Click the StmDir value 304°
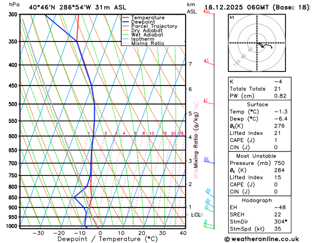 click(x=281, y=221)
